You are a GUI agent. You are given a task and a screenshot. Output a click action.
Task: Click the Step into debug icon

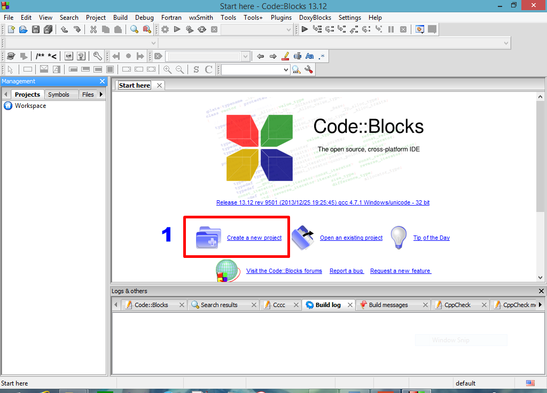point(341,29)
